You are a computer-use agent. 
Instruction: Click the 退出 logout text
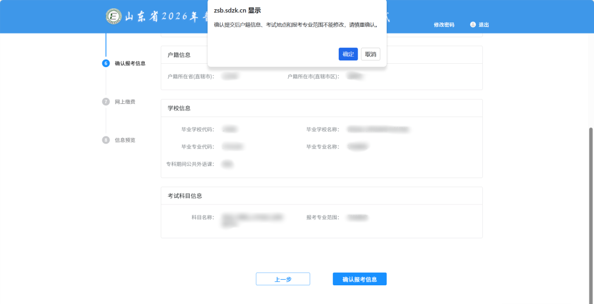pos(483,25)
